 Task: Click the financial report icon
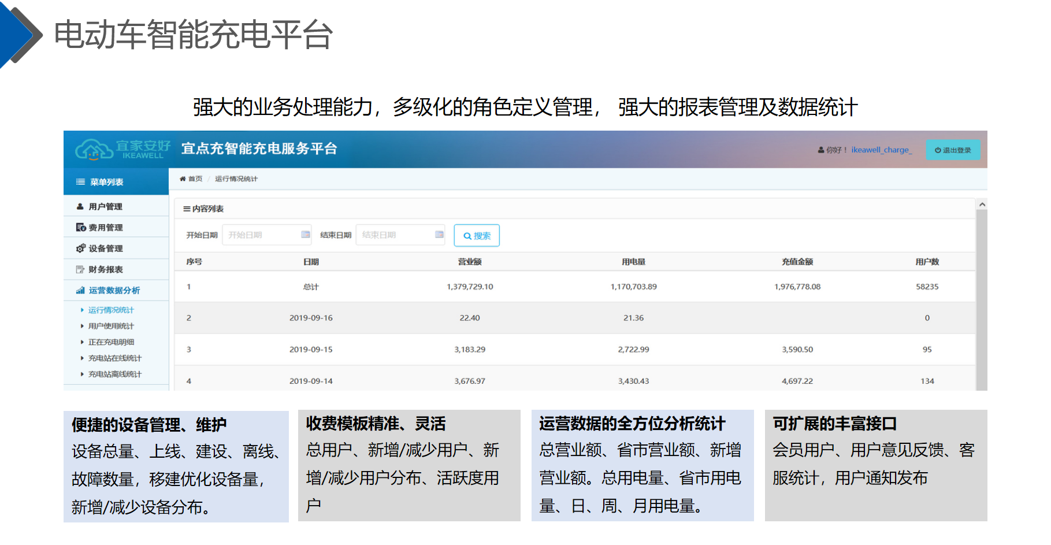[x=80, y=269]
